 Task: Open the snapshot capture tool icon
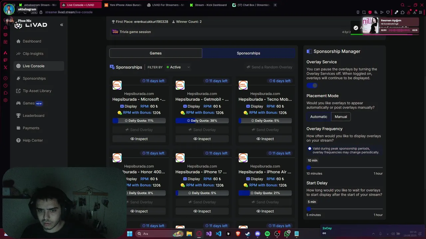pyautogui.click(x=364, y=12)
